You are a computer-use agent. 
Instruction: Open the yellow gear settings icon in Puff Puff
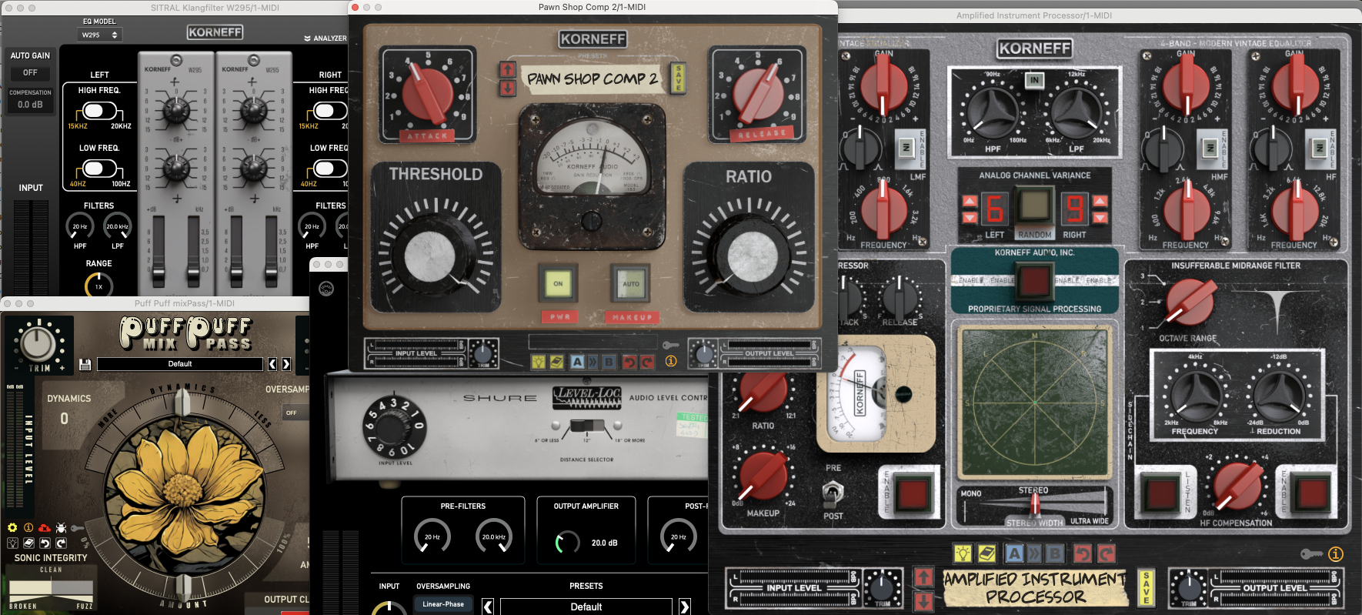point(12,527)
